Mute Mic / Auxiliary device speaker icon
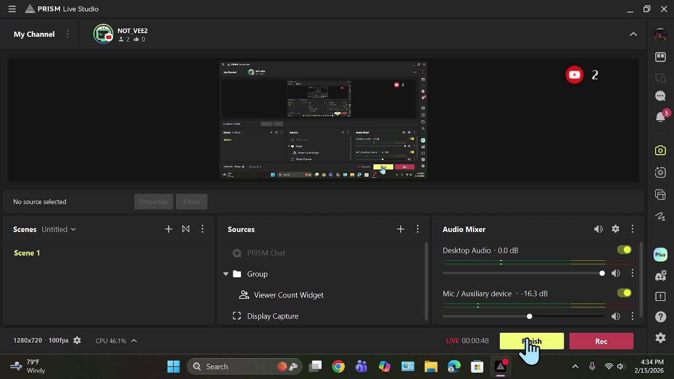Viewport: 674px width, 379px height. click(616, 316)
